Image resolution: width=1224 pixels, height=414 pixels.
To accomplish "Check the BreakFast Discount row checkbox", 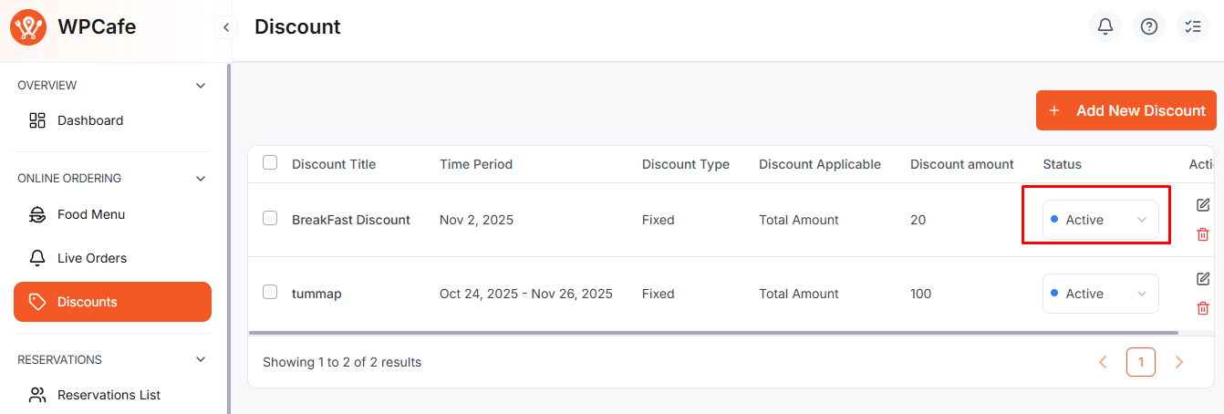I will (x=270, y=219).
